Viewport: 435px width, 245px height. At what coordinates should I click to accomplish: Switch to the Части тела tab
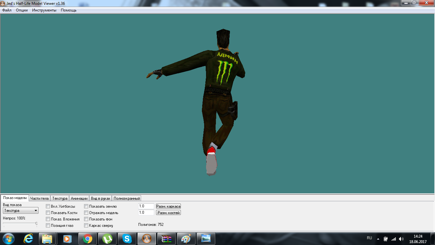click(39, 198)
